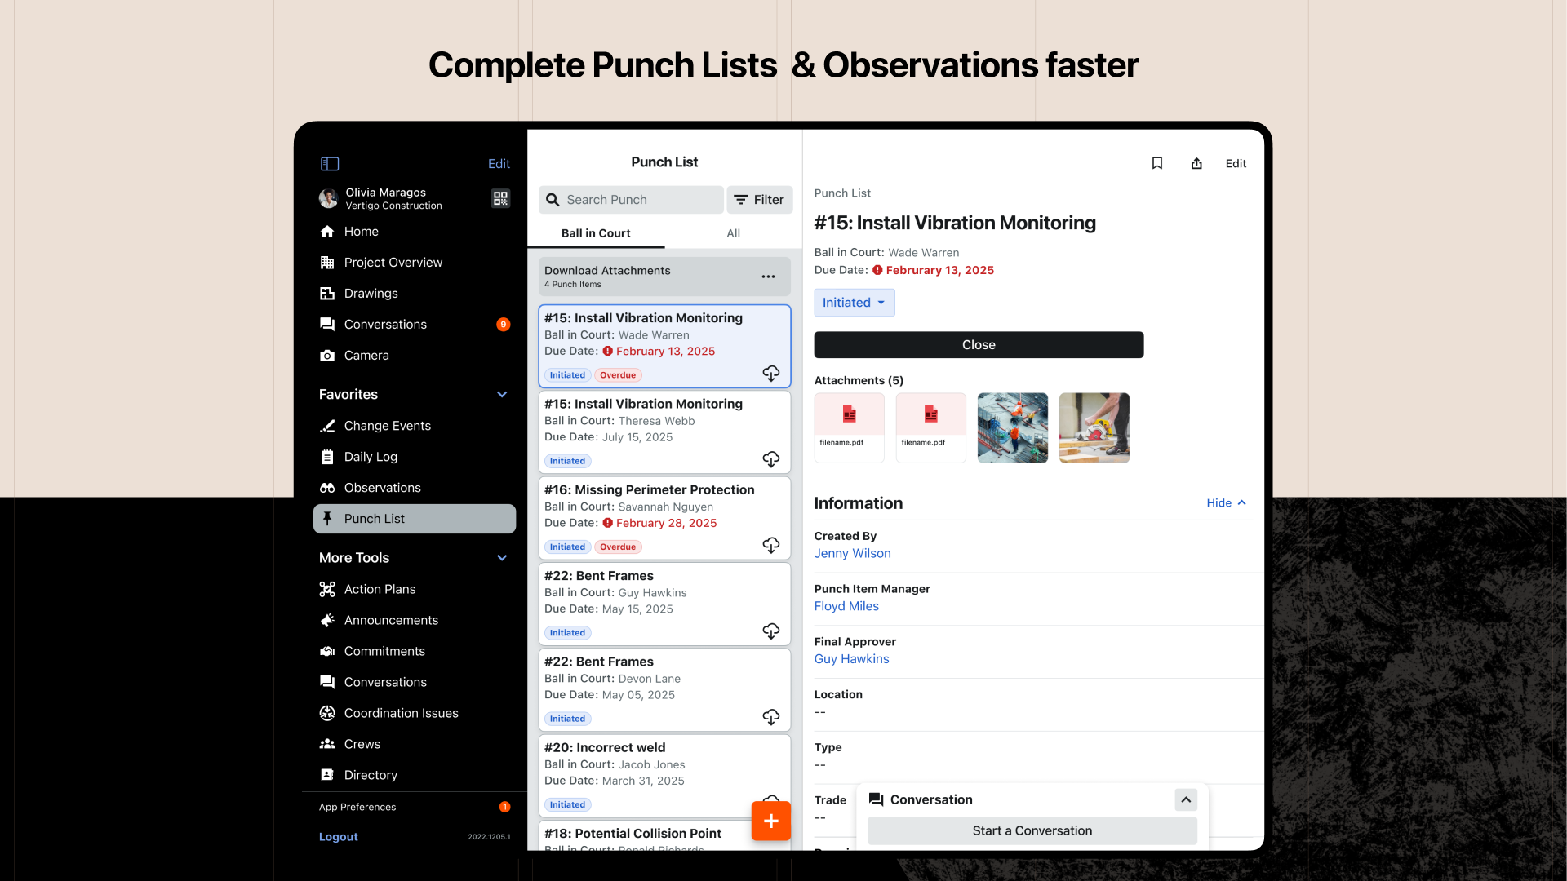
Task: Click the black Close button
Action: click(x=979, y=345)
